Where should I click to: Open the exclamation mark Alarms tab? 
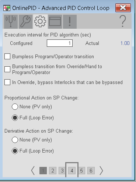[70, 22]
